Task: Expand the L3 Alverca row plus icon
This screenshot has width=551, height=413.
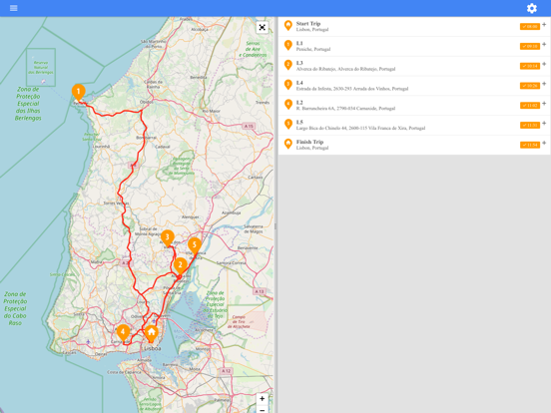Action: click(x=544, y=64)
